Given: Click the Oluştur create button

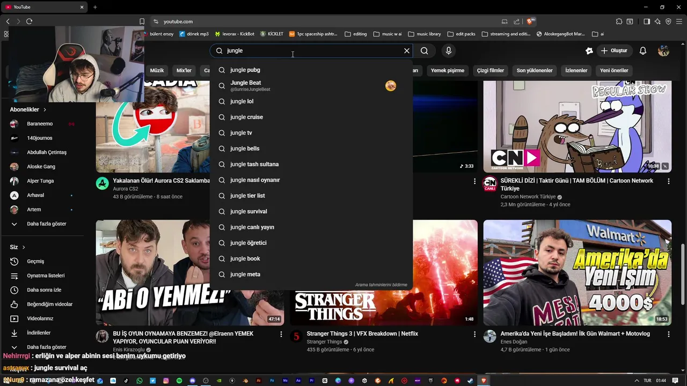Looking at the screenshot, I should [614, 50].
